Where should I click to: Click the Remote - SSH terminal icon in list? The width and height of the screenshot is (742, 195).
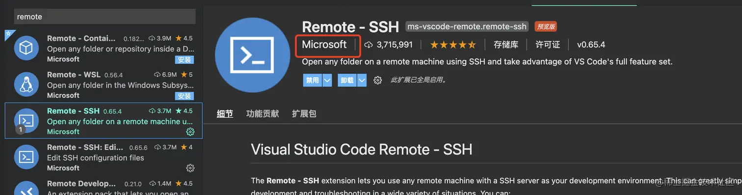click(x=26, y=121)
